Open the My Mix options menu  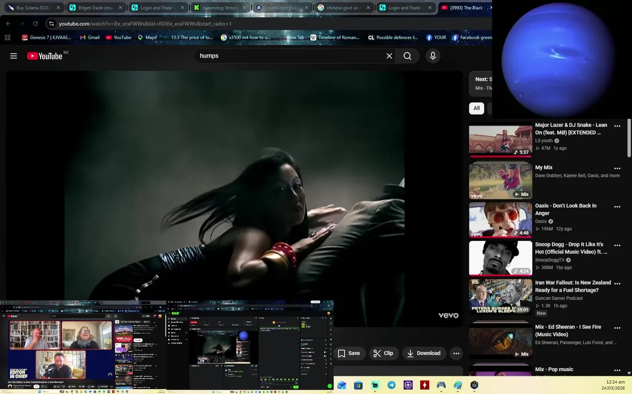click(617, 169)
